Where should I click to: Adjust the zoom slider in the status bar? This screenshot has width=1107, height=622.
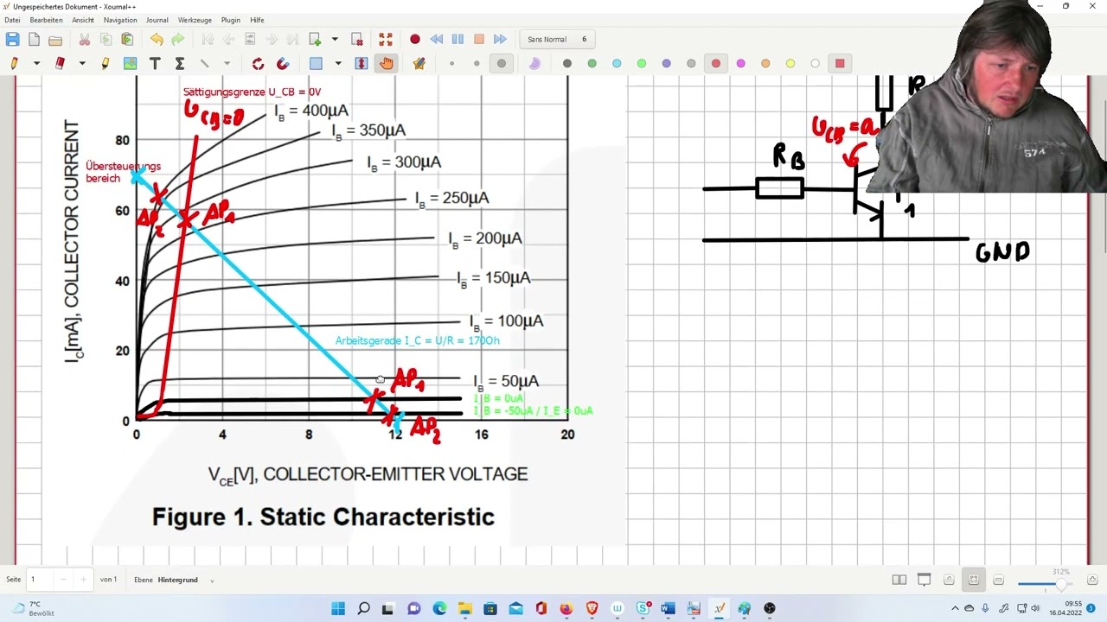tap(1046, 585)
